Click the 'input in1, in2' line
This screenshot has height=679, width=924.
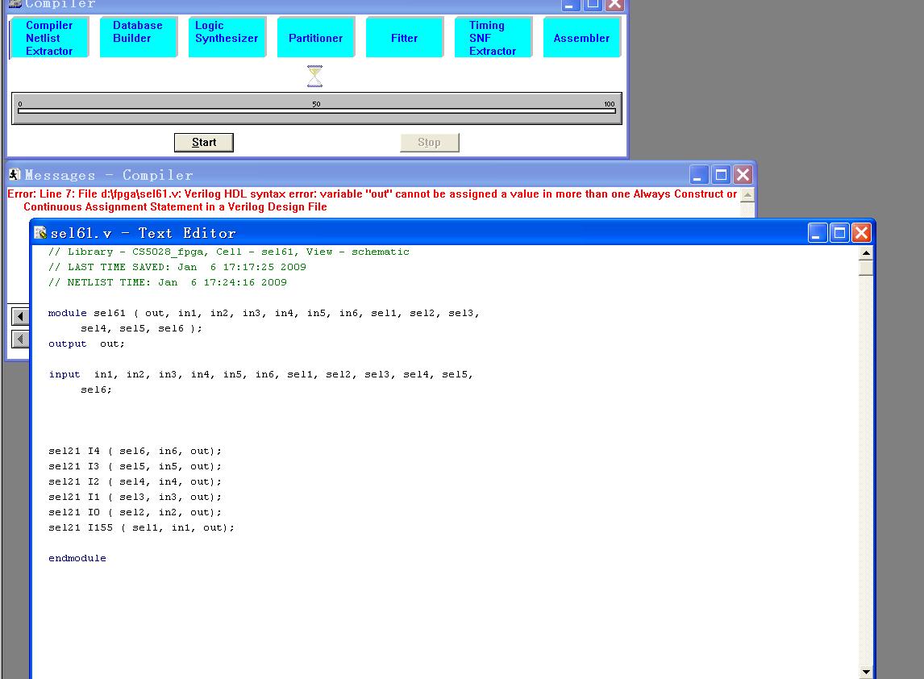tap(260, 374)
